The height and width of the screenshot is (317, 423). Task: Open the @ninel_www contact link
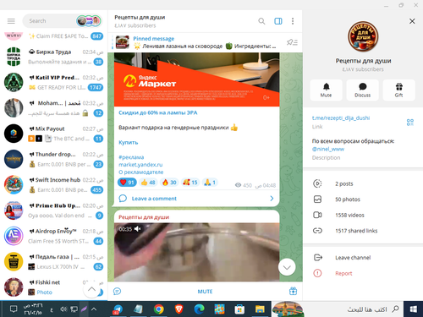328,149
